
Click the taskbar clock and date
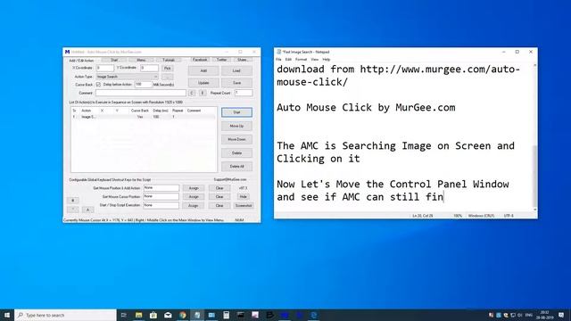click(x=544, y=315)
